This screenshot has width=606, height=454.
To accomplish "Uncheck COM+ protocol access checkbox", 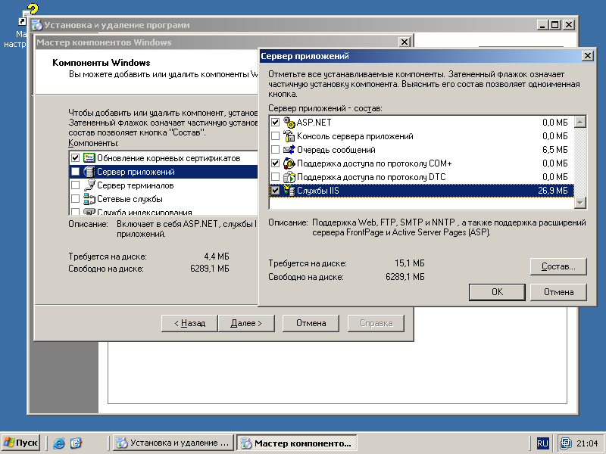I will tap(275, 163).
